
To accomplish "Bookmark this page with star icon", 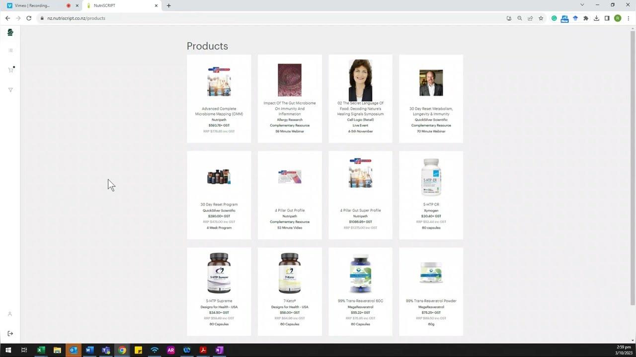I will pos(541,18).
